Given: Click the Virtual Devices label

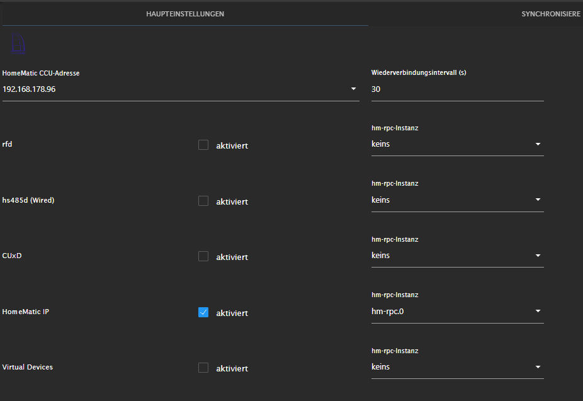Looking at the screenshot, I should coord(28,367).
